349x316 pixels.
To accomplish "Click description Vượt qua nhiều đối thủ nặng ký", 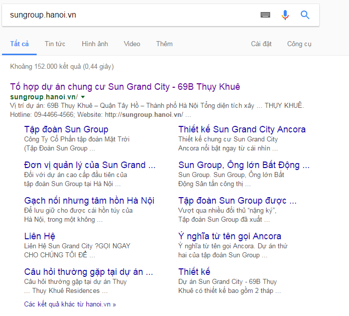I will (x=227, y=215).
